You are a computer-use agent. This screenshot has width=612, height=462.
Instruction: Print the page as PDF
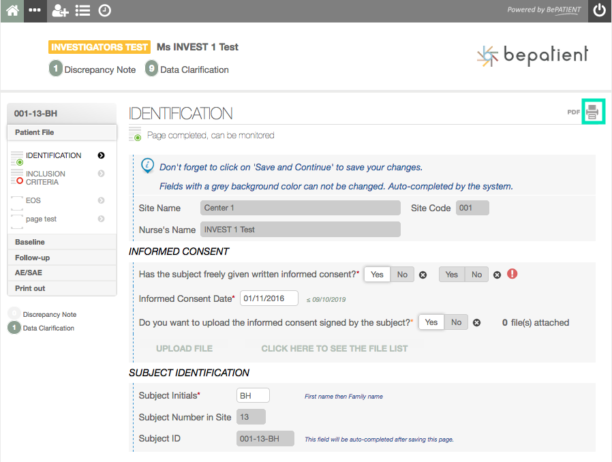(x=592, y=112)
